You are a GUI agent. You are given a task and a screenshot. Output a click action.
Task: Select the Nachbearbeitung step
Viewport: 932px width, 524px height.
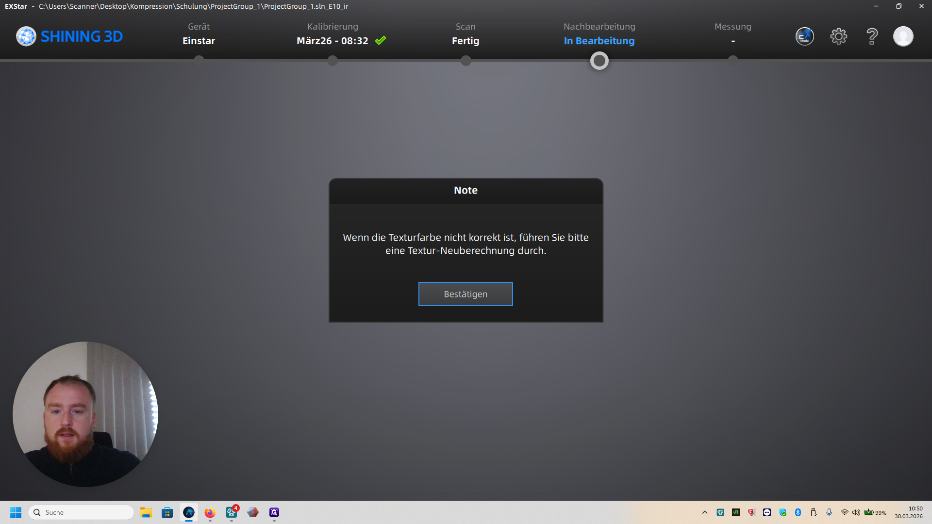click(x=599, y=34)
